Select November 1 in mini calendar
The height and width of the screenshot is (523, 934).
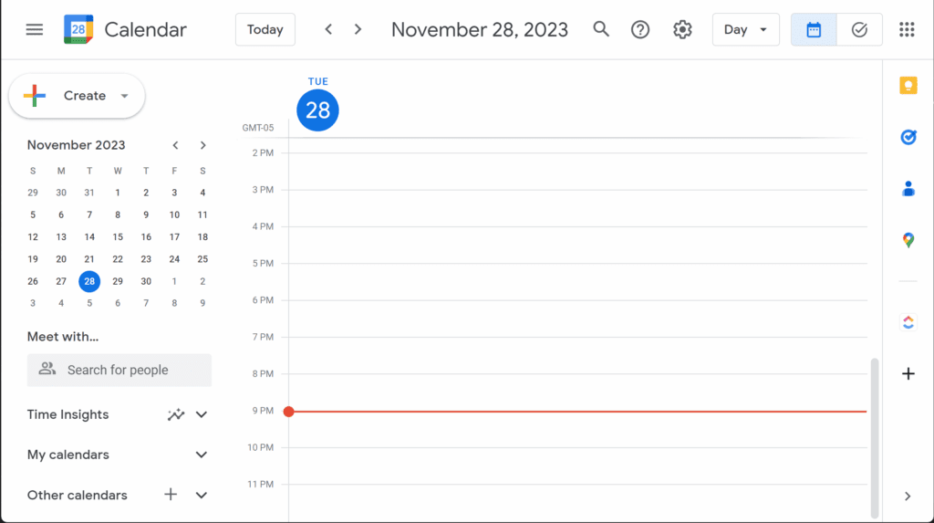118,193
